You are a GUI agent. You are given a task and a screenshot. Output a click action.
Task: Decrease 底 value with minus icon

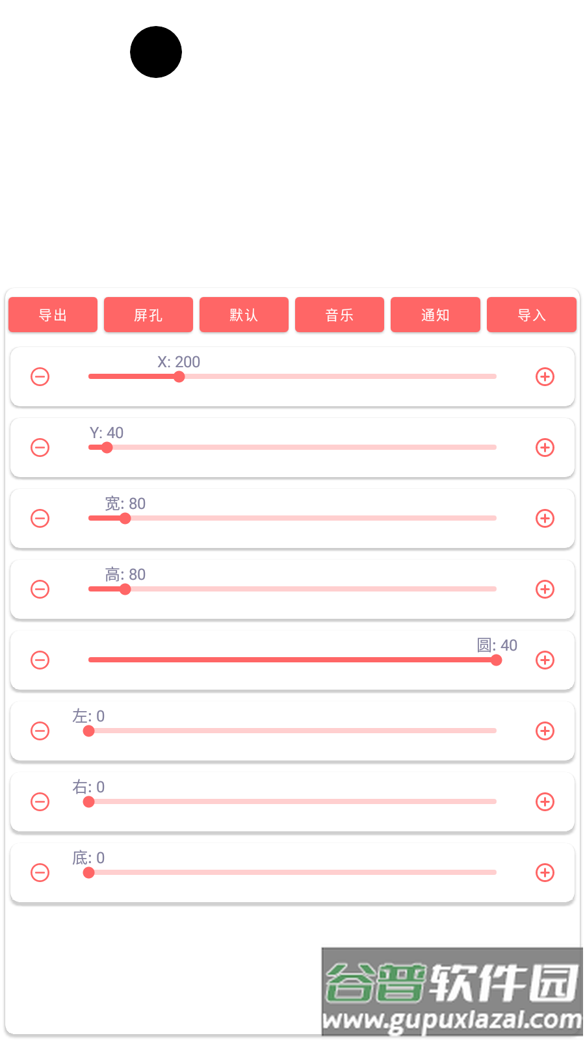click(40, 873)
